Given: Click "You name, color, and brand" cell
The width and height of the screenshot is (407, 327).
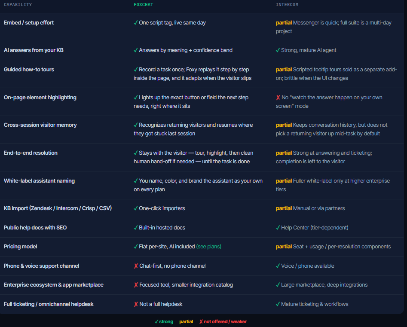Looking at the screenshot, I should [x=198, y=185].
